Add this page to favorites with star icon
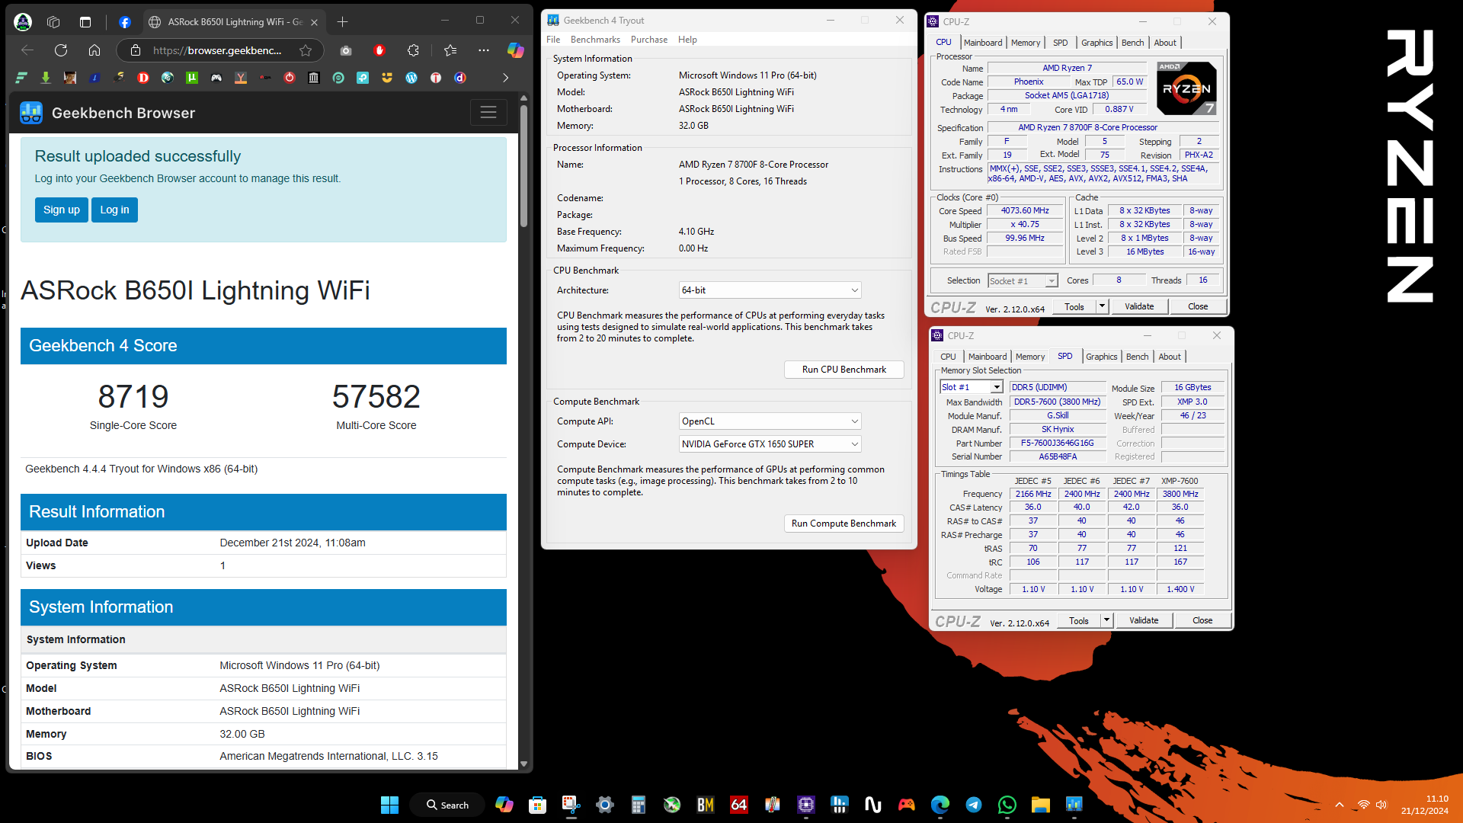The width and height of the screenshot is (1463, 823). click(306, 50)
